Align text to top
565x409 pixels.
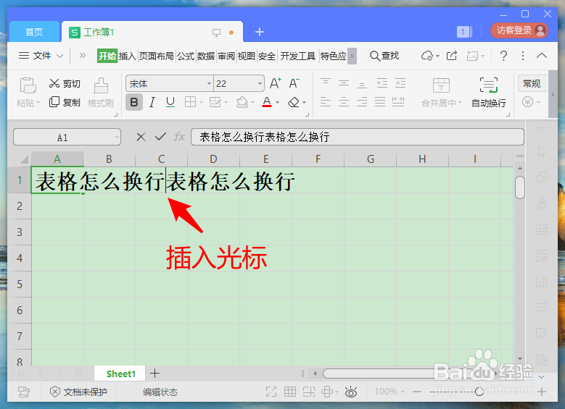click(326, 83)
